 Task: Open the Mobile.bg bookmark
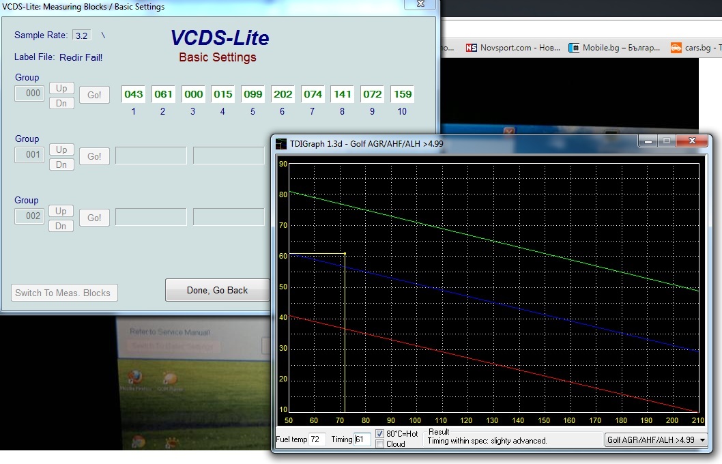click(x=614, y=48)
